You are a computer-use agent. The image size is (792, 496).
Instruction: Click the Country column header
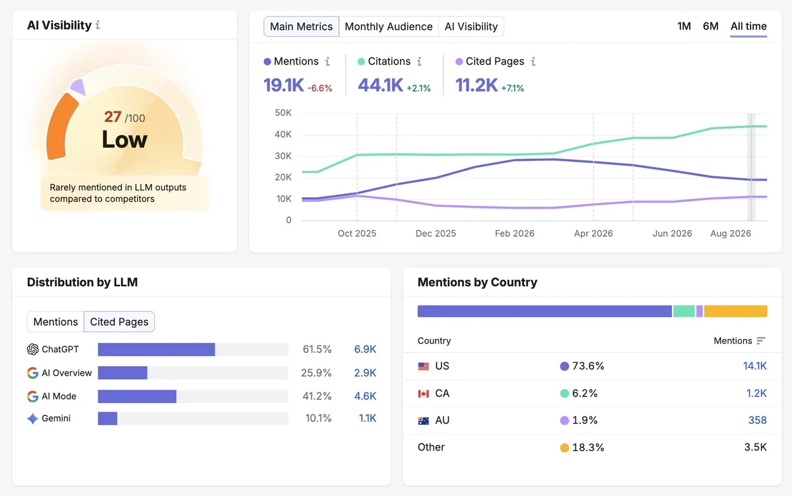pos(434,341)
